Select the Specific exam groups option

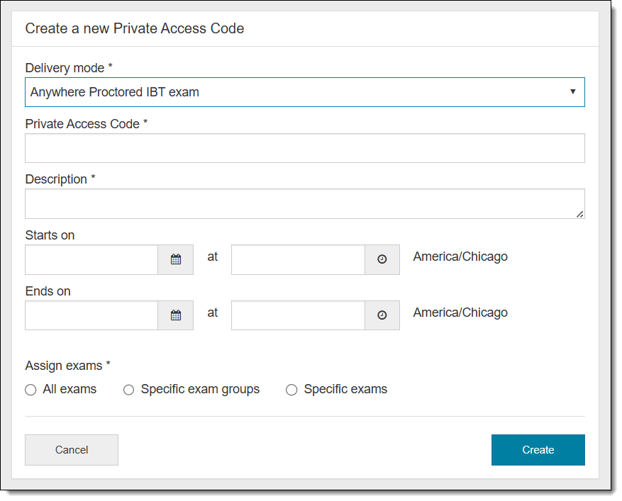tap(128, 390)
